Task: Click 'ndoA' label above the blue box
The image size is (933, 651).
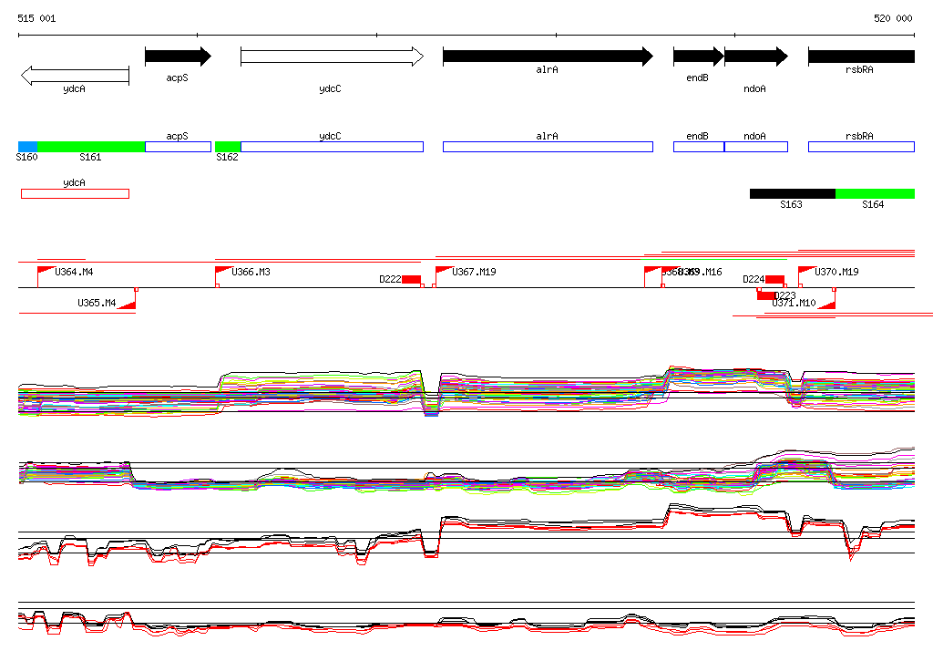Action: [x=754, y=137]
